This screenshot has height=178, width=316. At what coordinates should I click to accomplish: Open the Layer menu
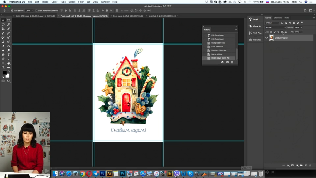coord(54,2)
